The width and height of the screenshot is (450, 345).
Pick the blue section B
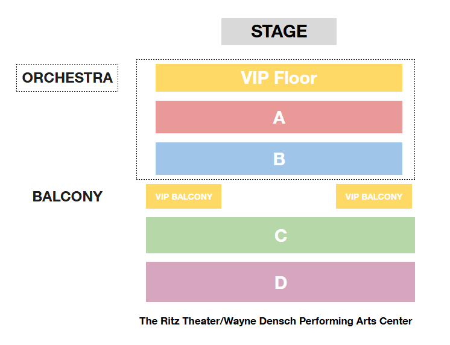[x=279, y=159]
